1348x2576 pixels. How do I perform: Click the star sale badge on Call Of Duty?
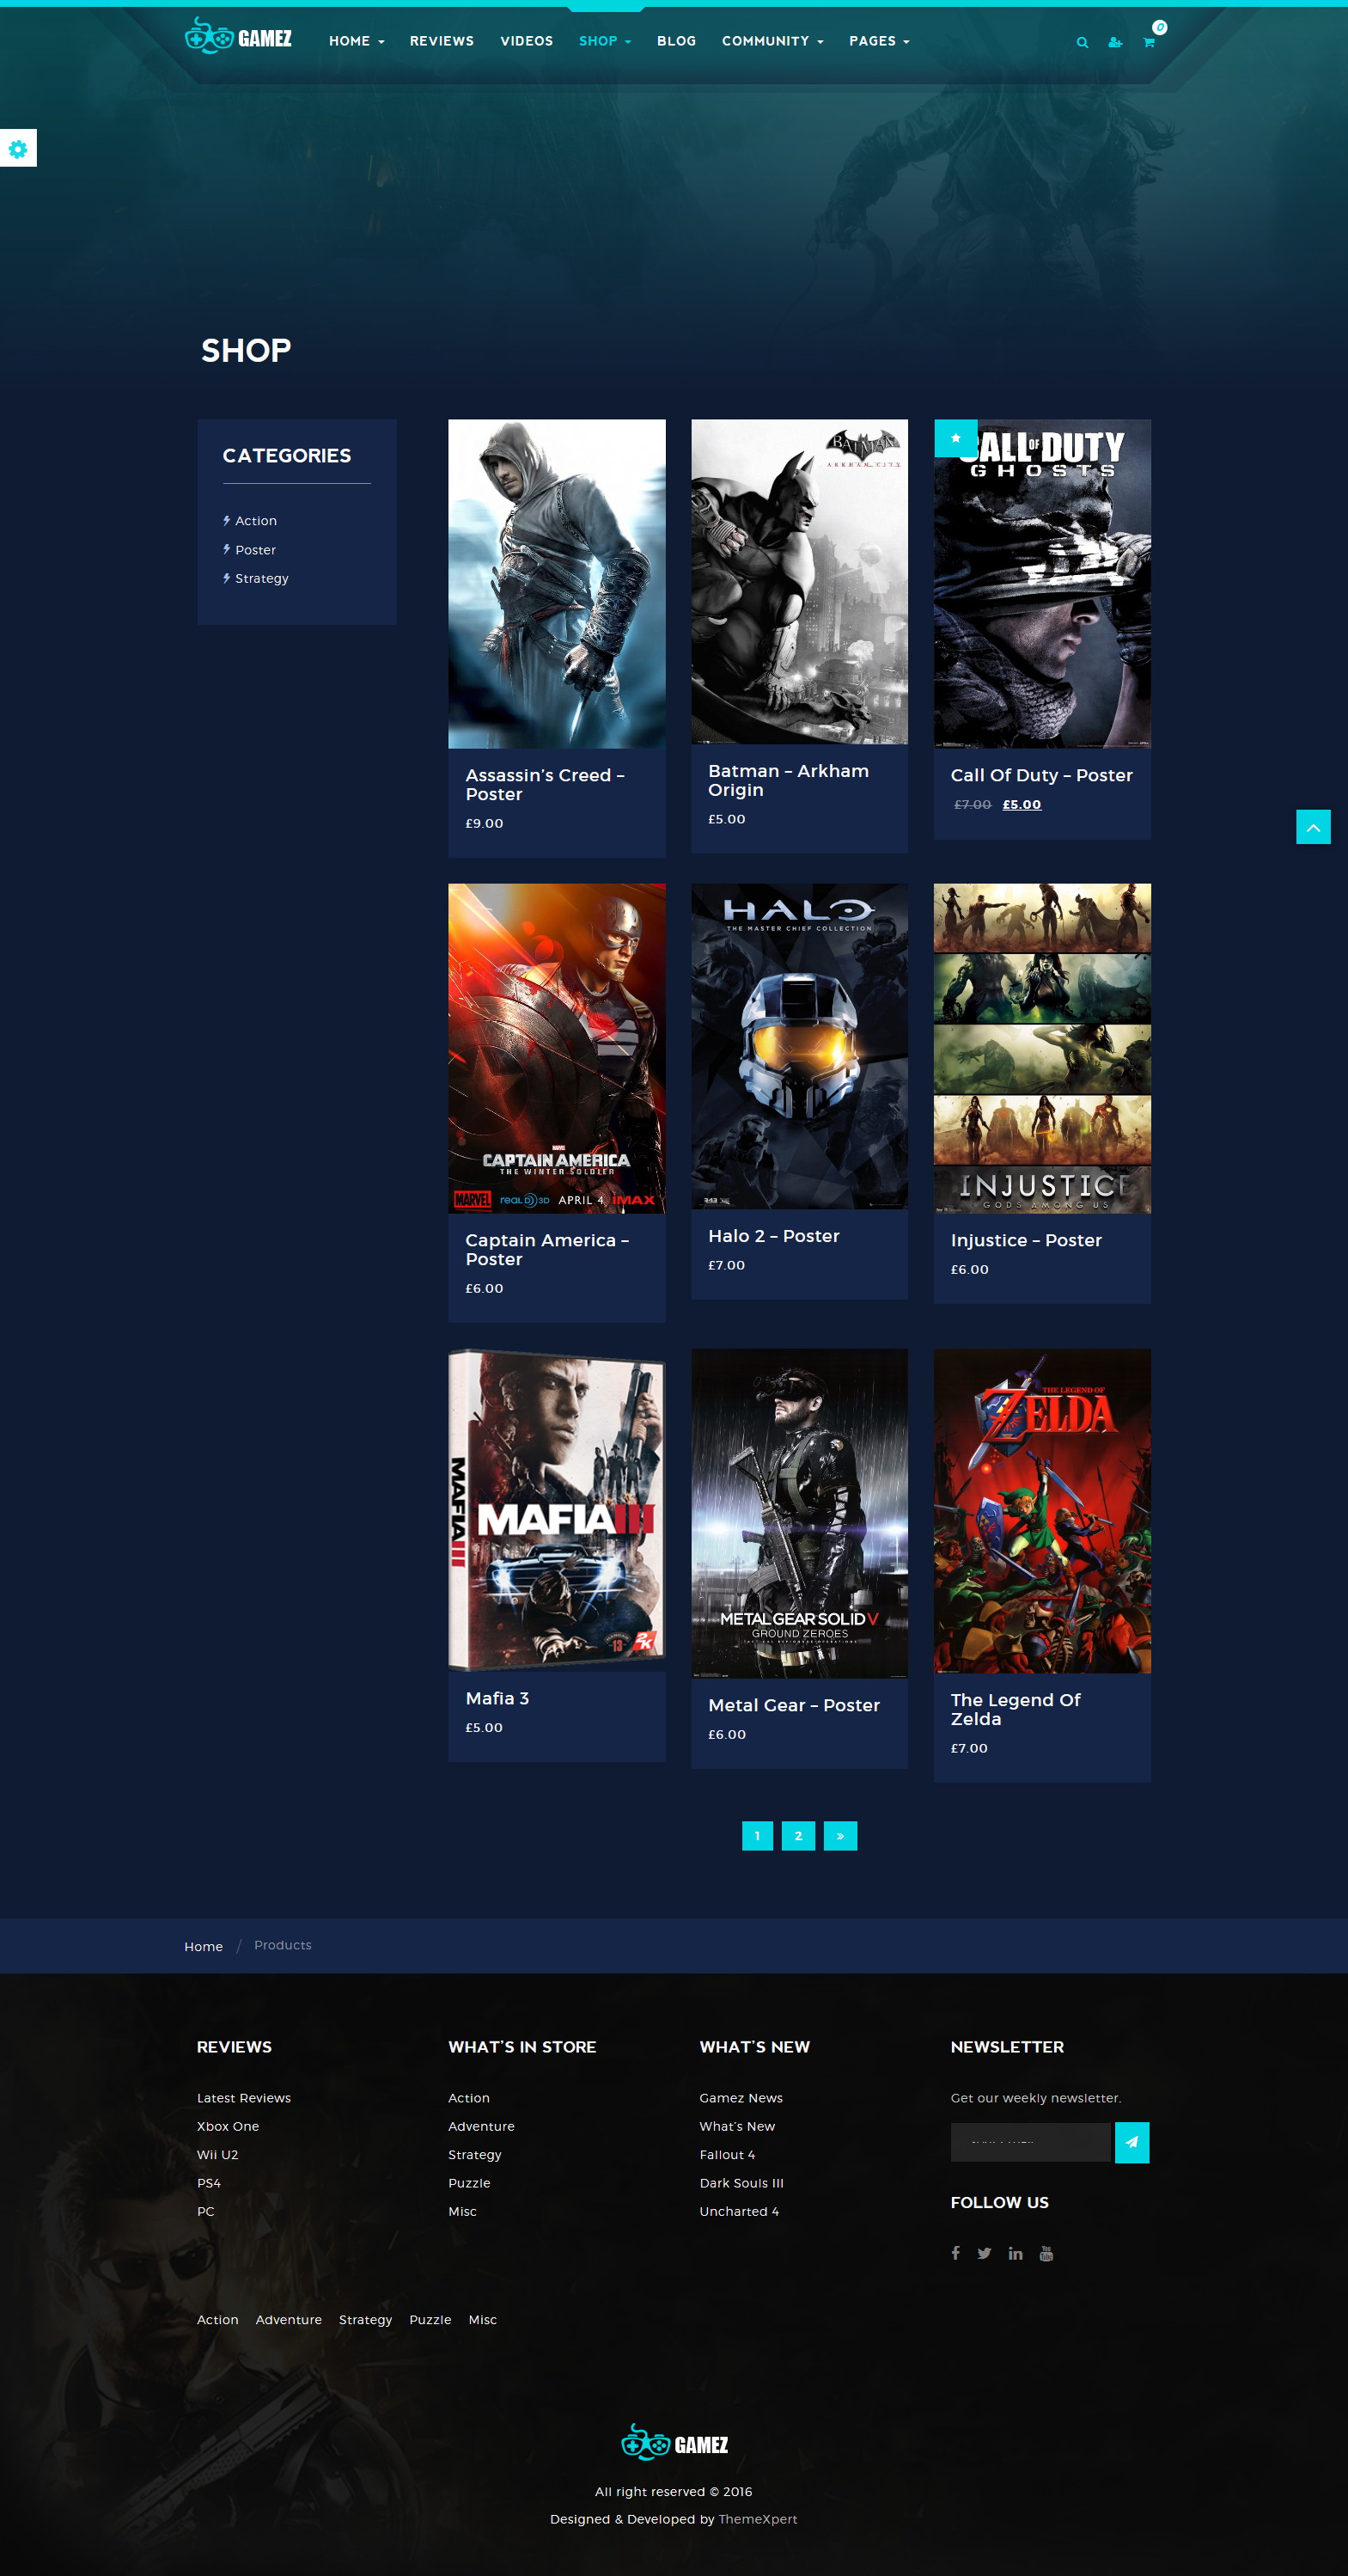955,438
